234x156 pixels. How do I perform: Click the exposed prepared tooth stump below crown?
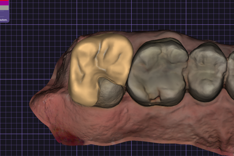coord(110,93)
